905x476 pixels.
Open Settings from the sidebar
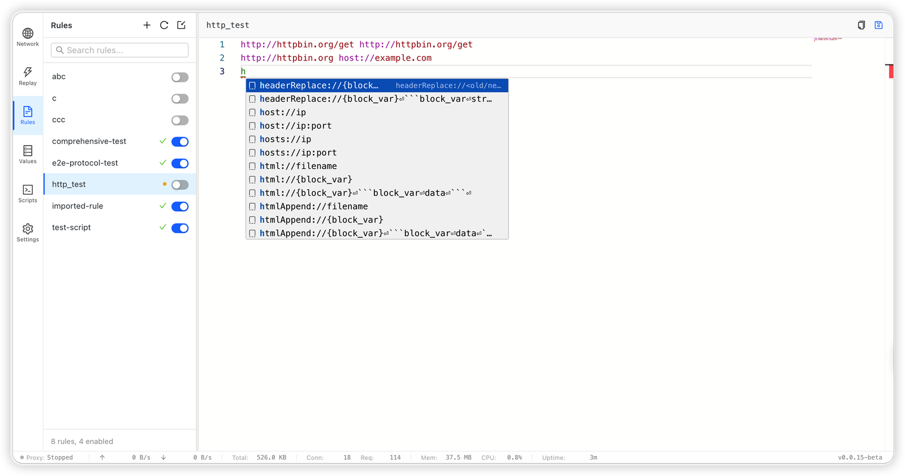click(28, 232)
